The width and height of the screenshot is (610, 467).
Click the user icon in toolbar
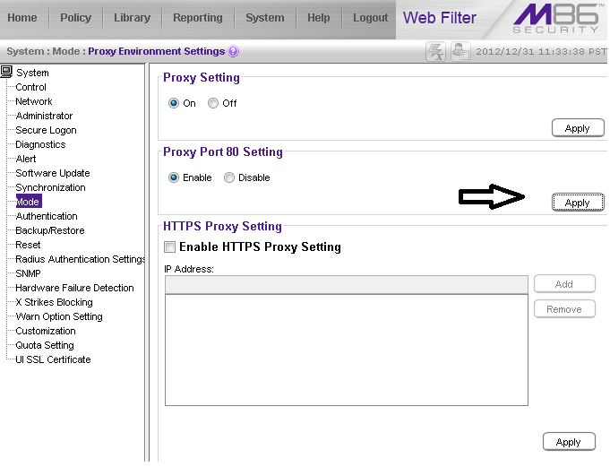tap(460, 52)
